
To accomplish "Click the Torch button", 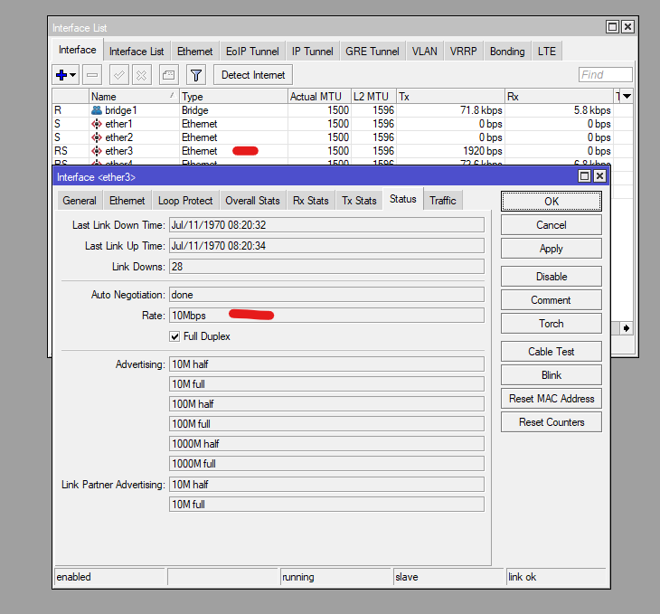I will pos(551,324).
